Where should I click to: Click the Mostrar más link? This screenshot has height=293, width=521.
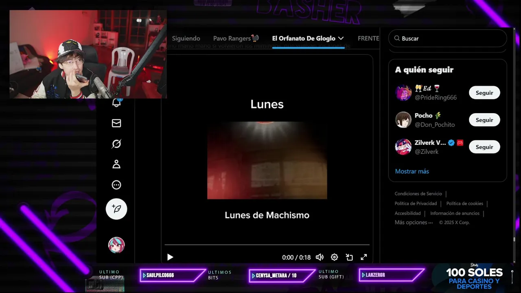(412, 171)
